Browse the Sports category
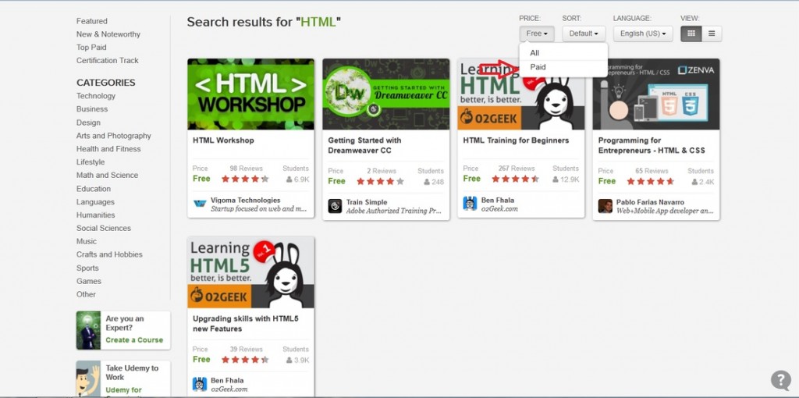Image resolution: width=799 pixels, height=398 pixels. (x=87, y=268)
